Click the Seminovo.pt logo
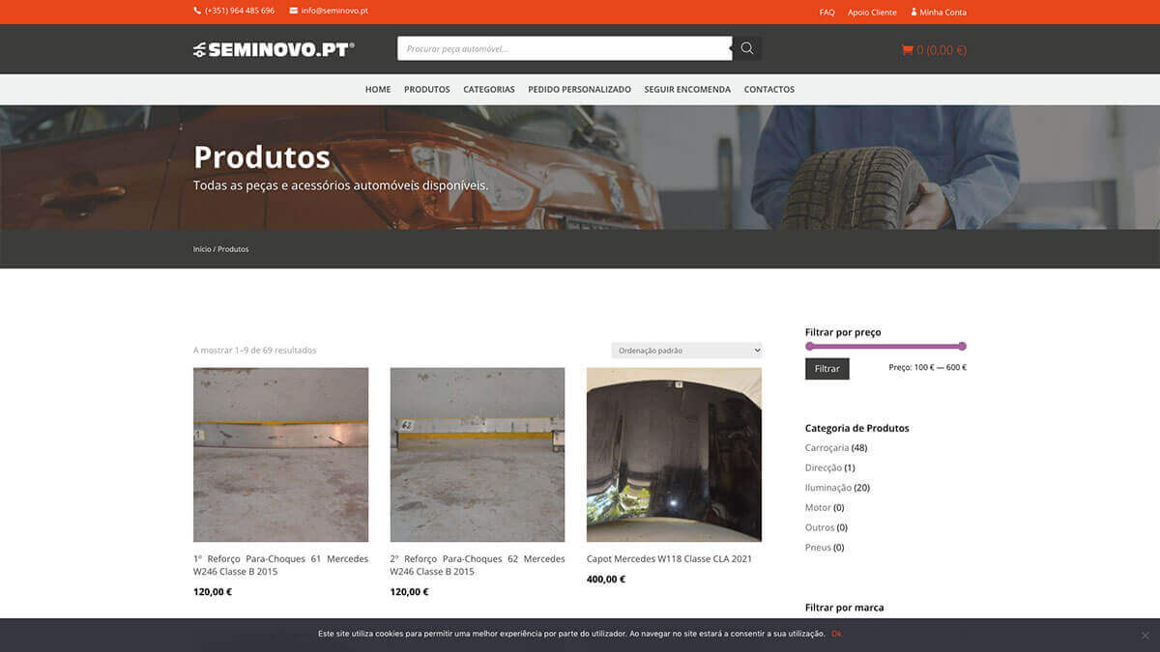The height and width of the screenshot is (652, 1160). click(274, 49)
